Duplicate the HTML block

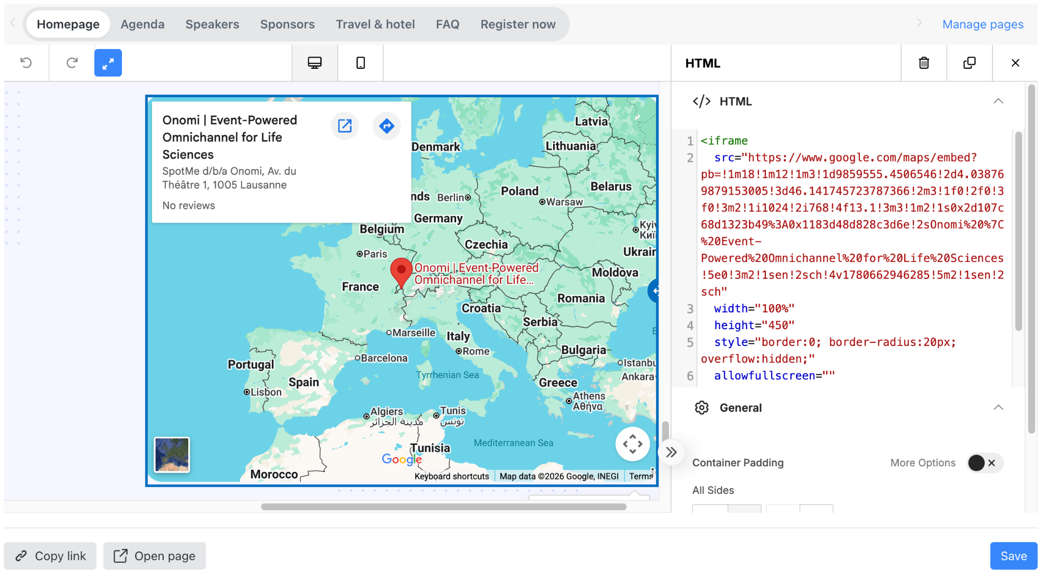pos(969,63)
